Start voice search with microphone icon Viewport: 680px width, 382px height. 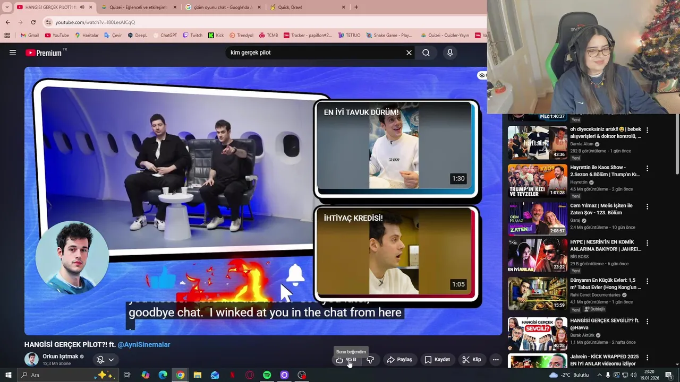tap(450, 53)
